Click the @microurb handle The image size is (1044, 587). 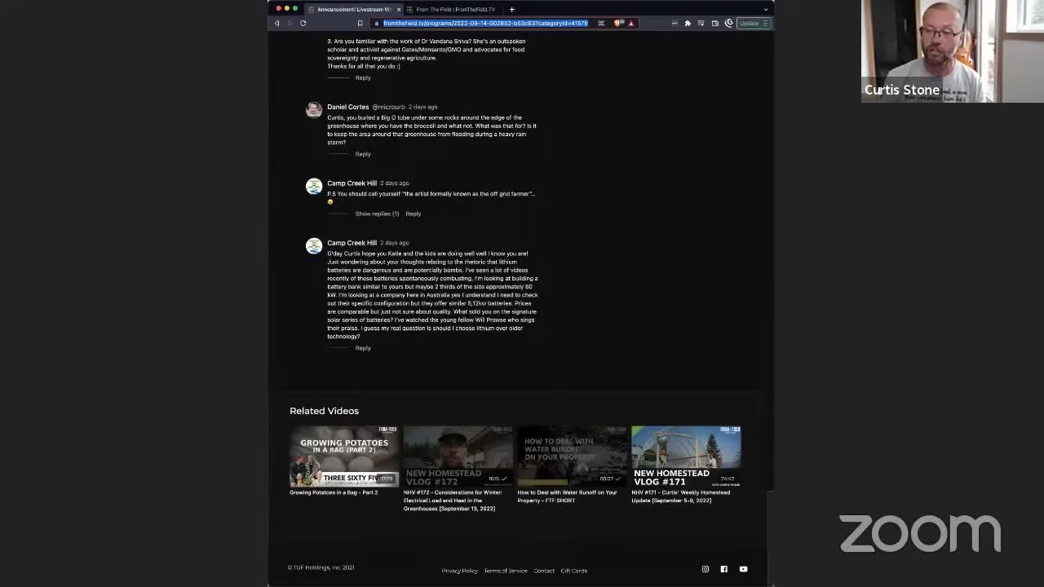tap(388, 107)
